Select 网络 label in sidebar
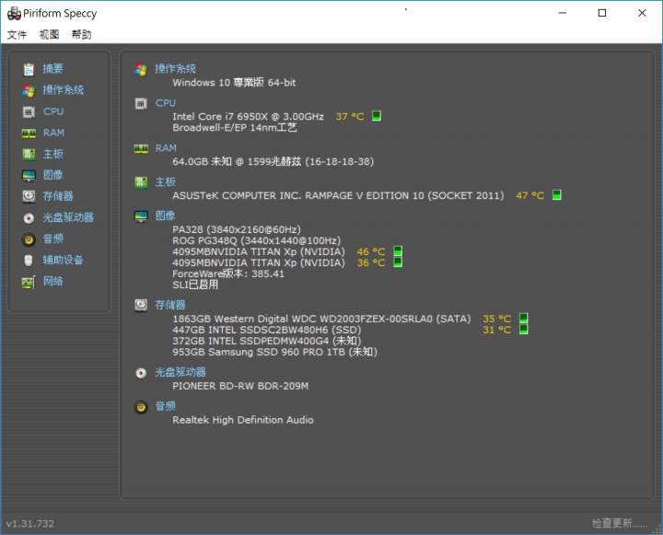This screenshot has height=535, width=663. point(52,281)
